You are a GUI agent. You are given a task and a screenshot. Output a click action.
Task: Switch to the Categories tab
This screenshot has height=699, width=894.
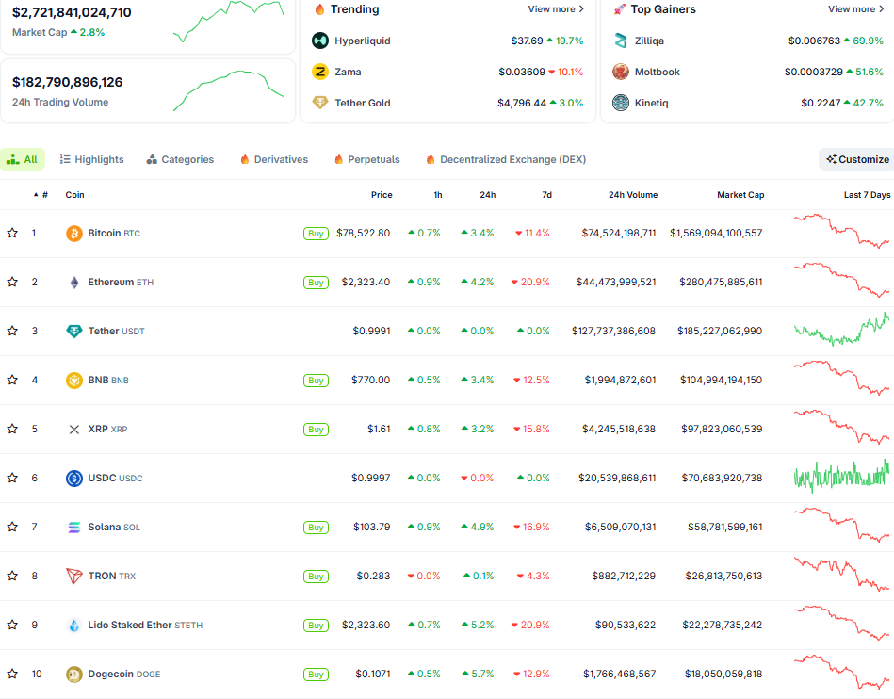click(180, 159)
